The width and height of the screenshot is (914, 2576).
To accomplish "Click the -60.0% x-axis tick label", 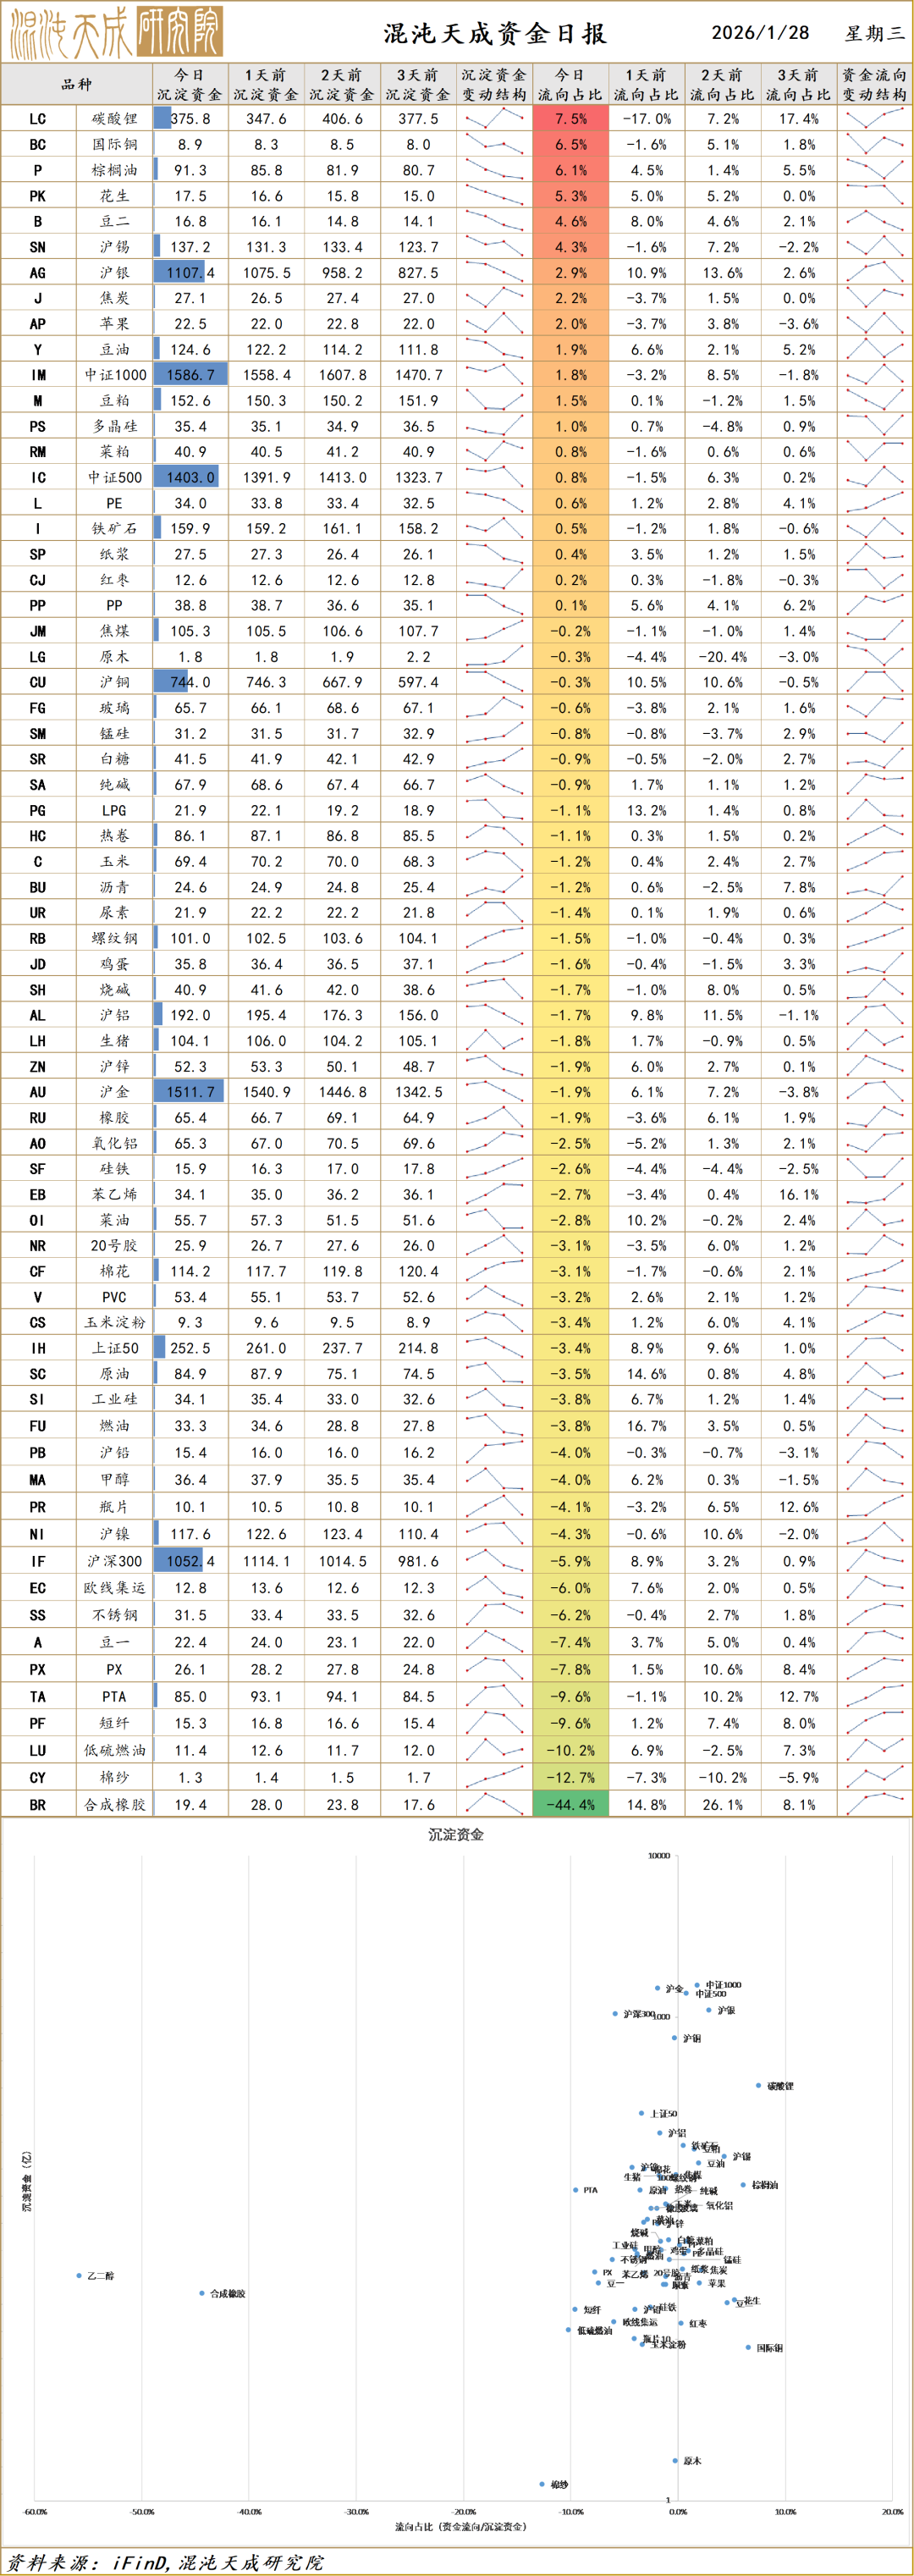I will pos(35,2511).
